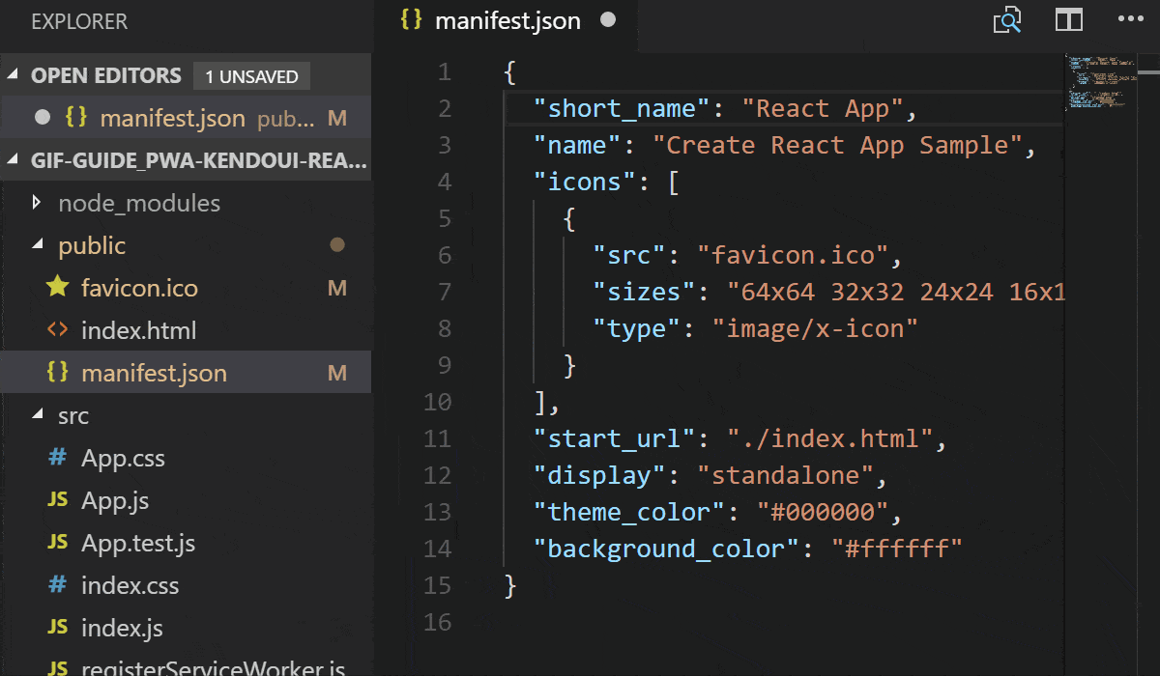The image size is (1160, 676).
Task: Open the search-in-file preview icon in editor toolbar
Action: point(1007,20)
